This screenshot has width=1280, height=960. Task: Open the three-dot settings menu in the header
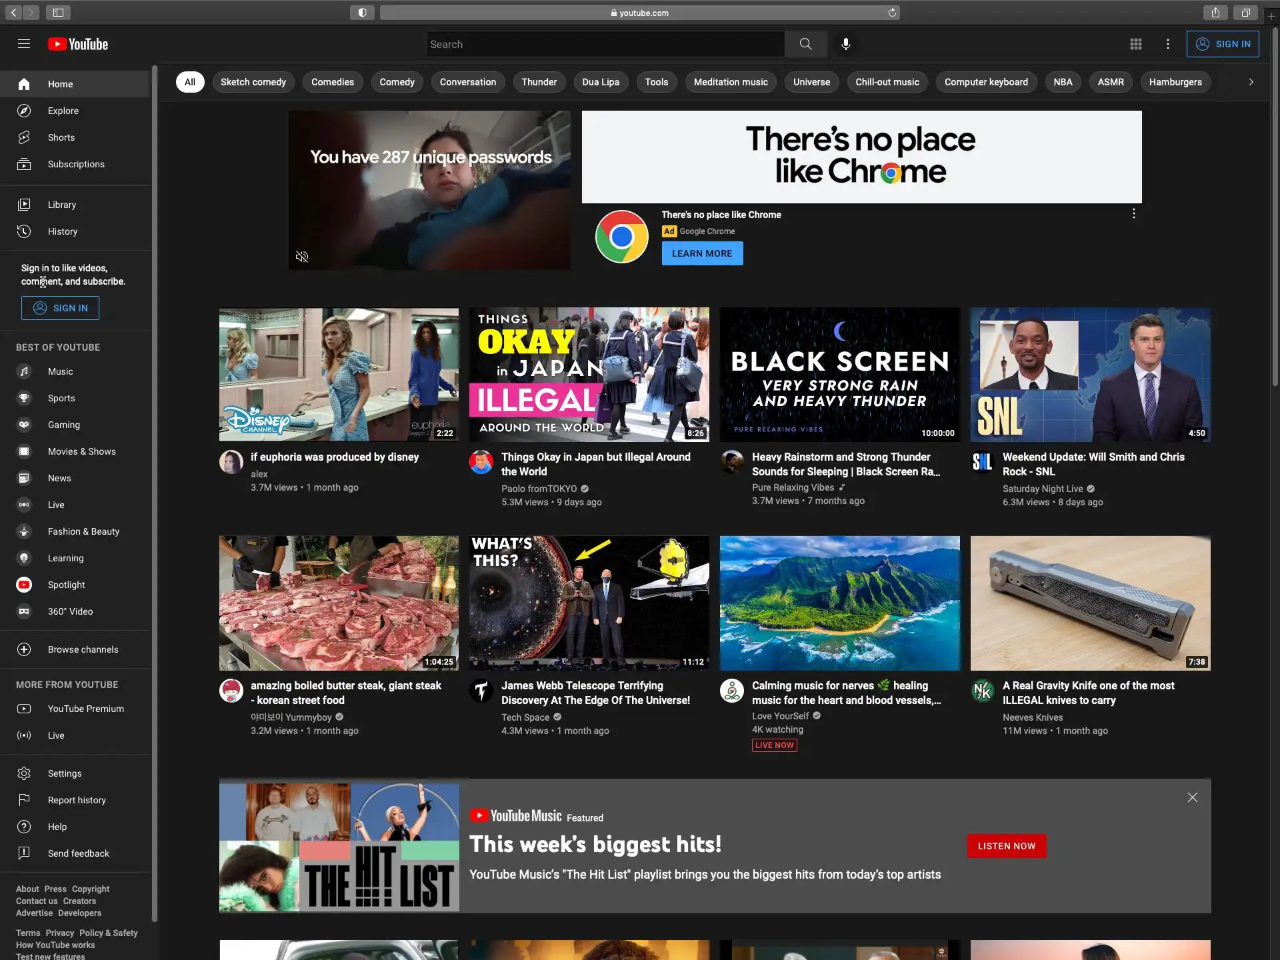click(1167, 44)
